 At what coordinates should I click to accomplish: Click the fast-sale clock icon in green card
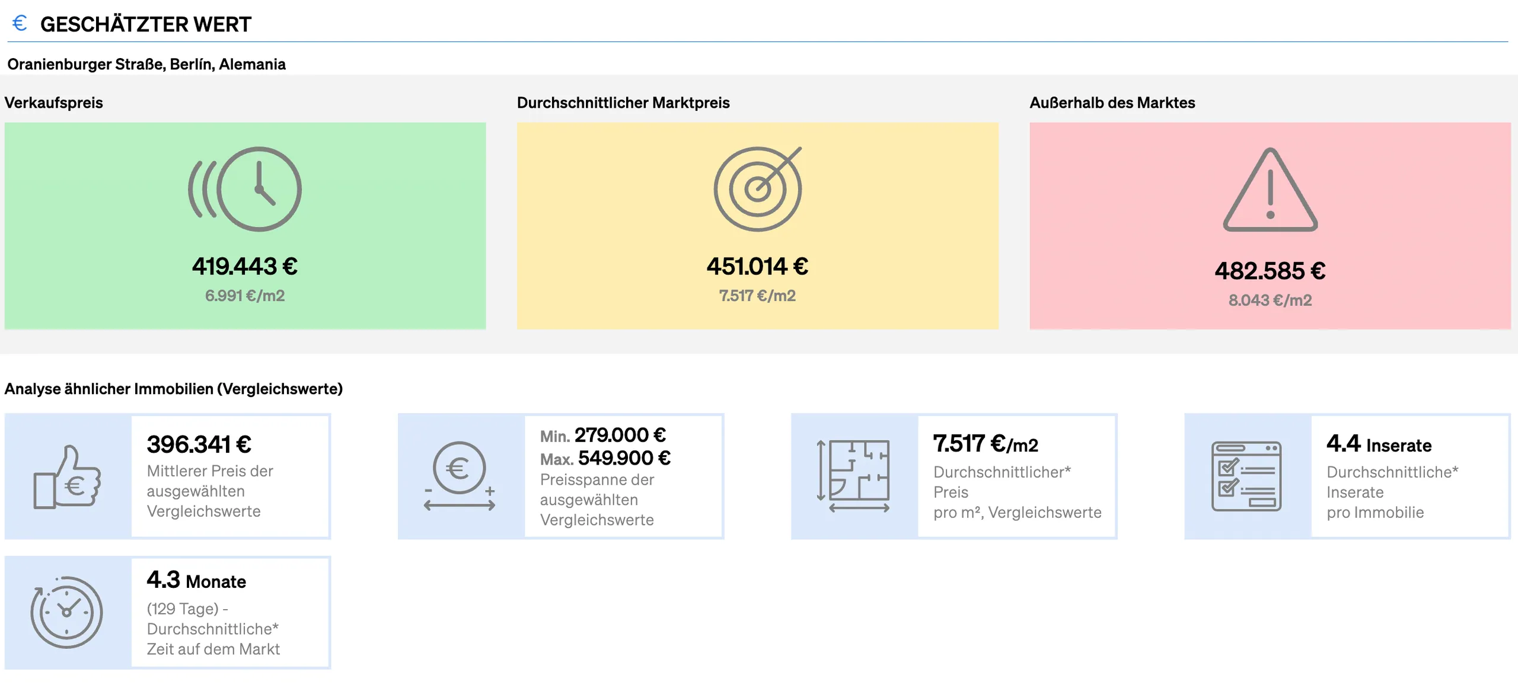click(x=245, y=189)
